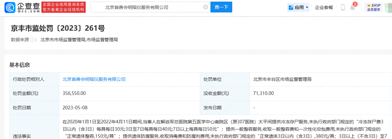Clear the search box with the X icon

click(x=205, y=7)
